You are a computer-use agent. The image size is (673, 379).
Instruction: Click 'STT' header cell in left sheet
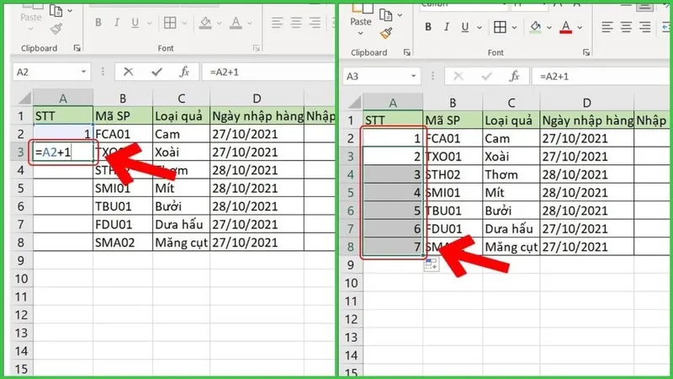[63, 116]
